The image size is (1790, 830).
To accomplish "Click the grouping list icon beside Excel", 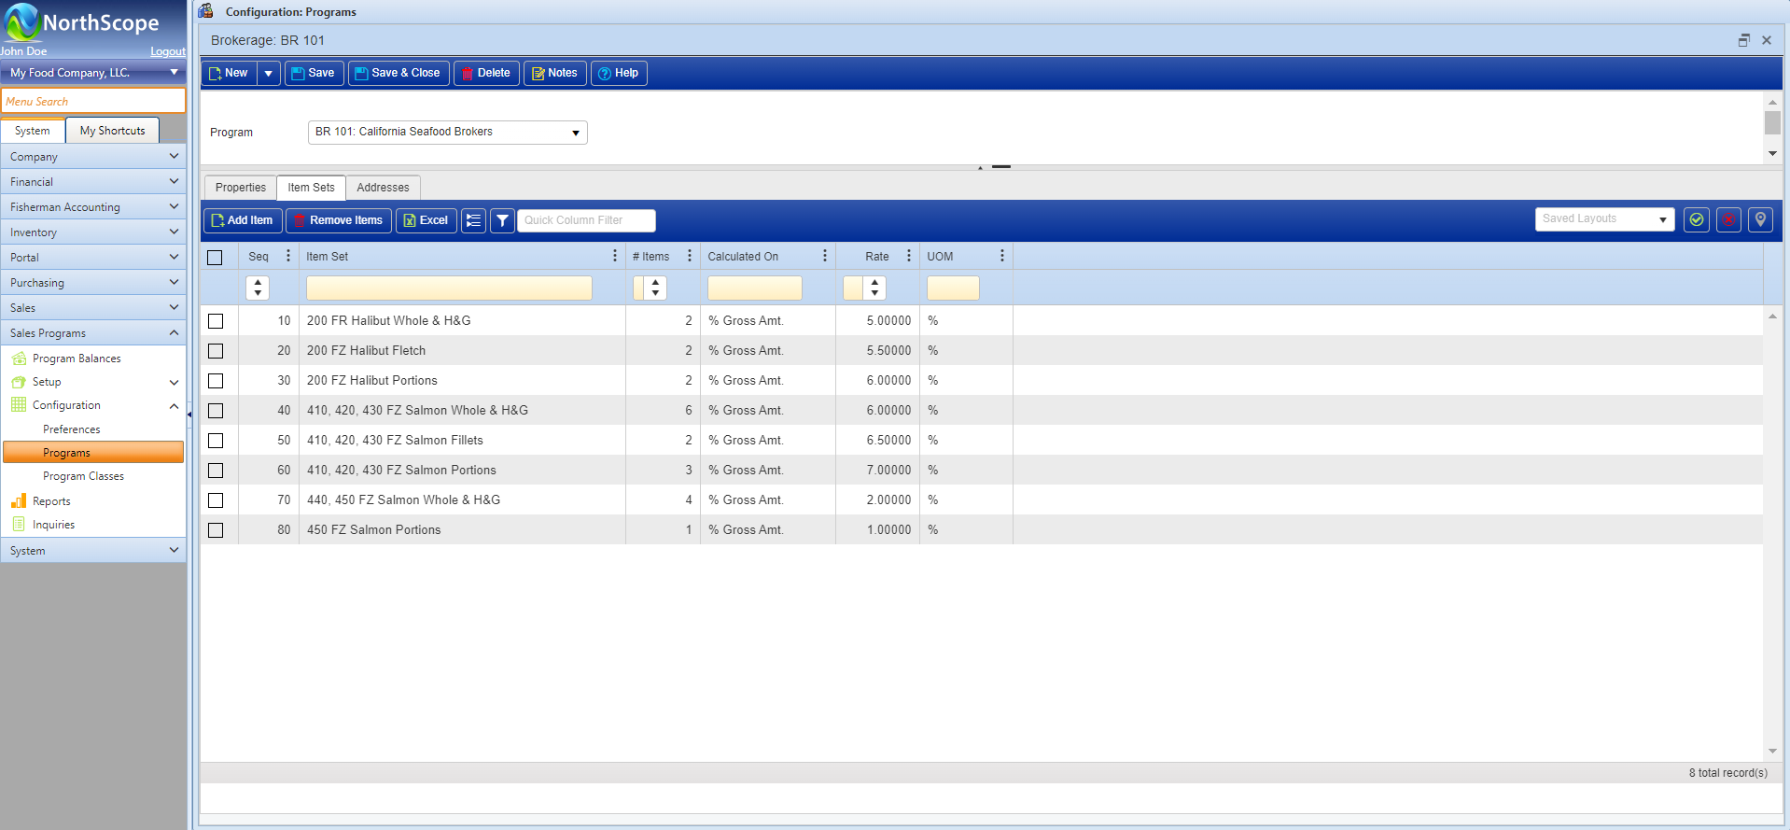I will (x=474, y=220).
